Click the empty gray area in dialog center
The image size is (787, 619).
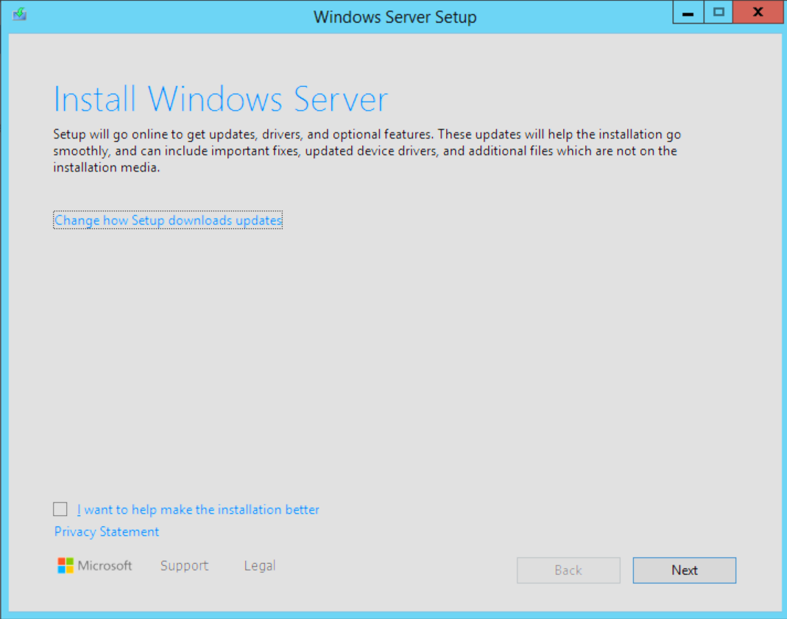click(394, 353)
